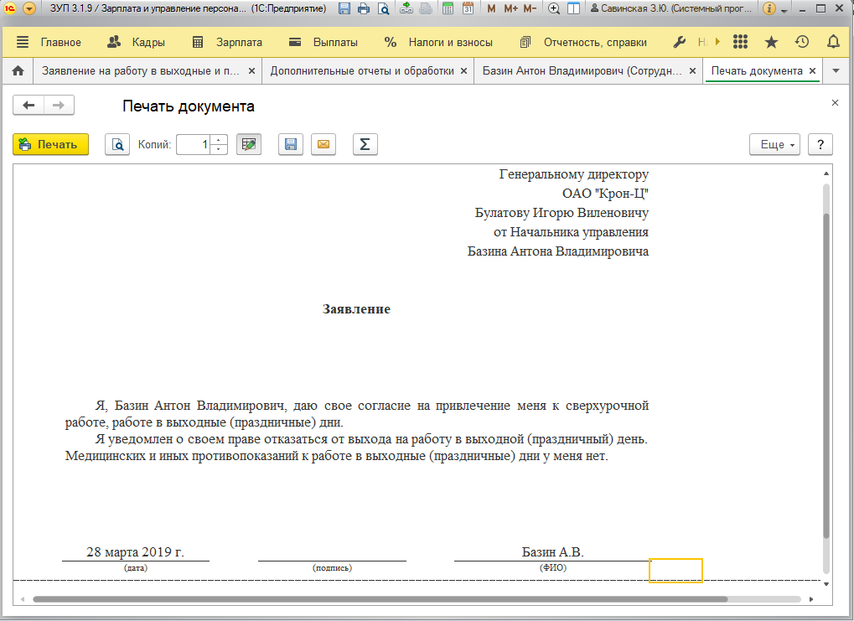Go to the home page icon
This screenshot has width=854, height=621.
point(18,70)
